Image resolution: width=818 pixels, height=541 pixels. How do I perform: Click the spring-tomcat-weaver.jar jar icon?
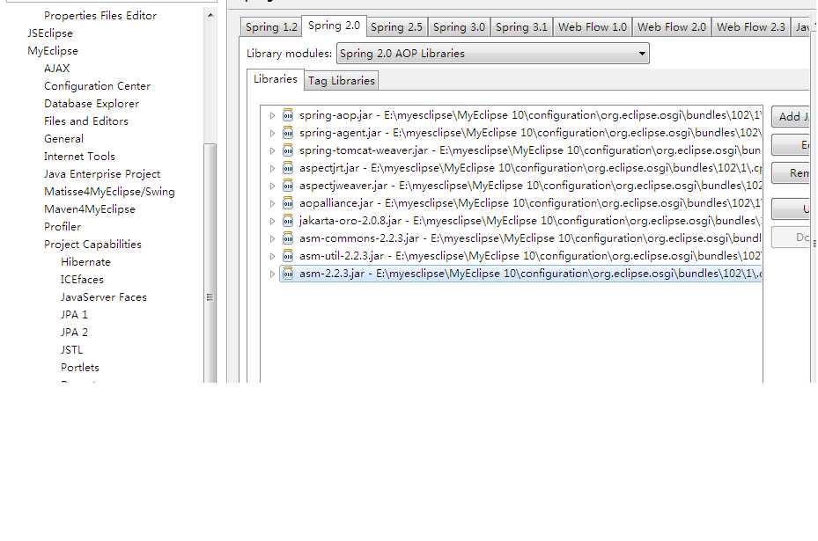pyautogui.click(x=287, y=150)
